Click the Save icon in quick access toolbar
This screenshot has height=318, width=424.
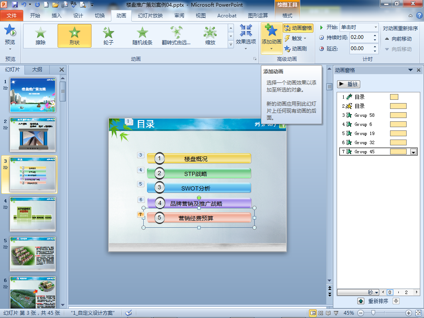click(14, 5)
